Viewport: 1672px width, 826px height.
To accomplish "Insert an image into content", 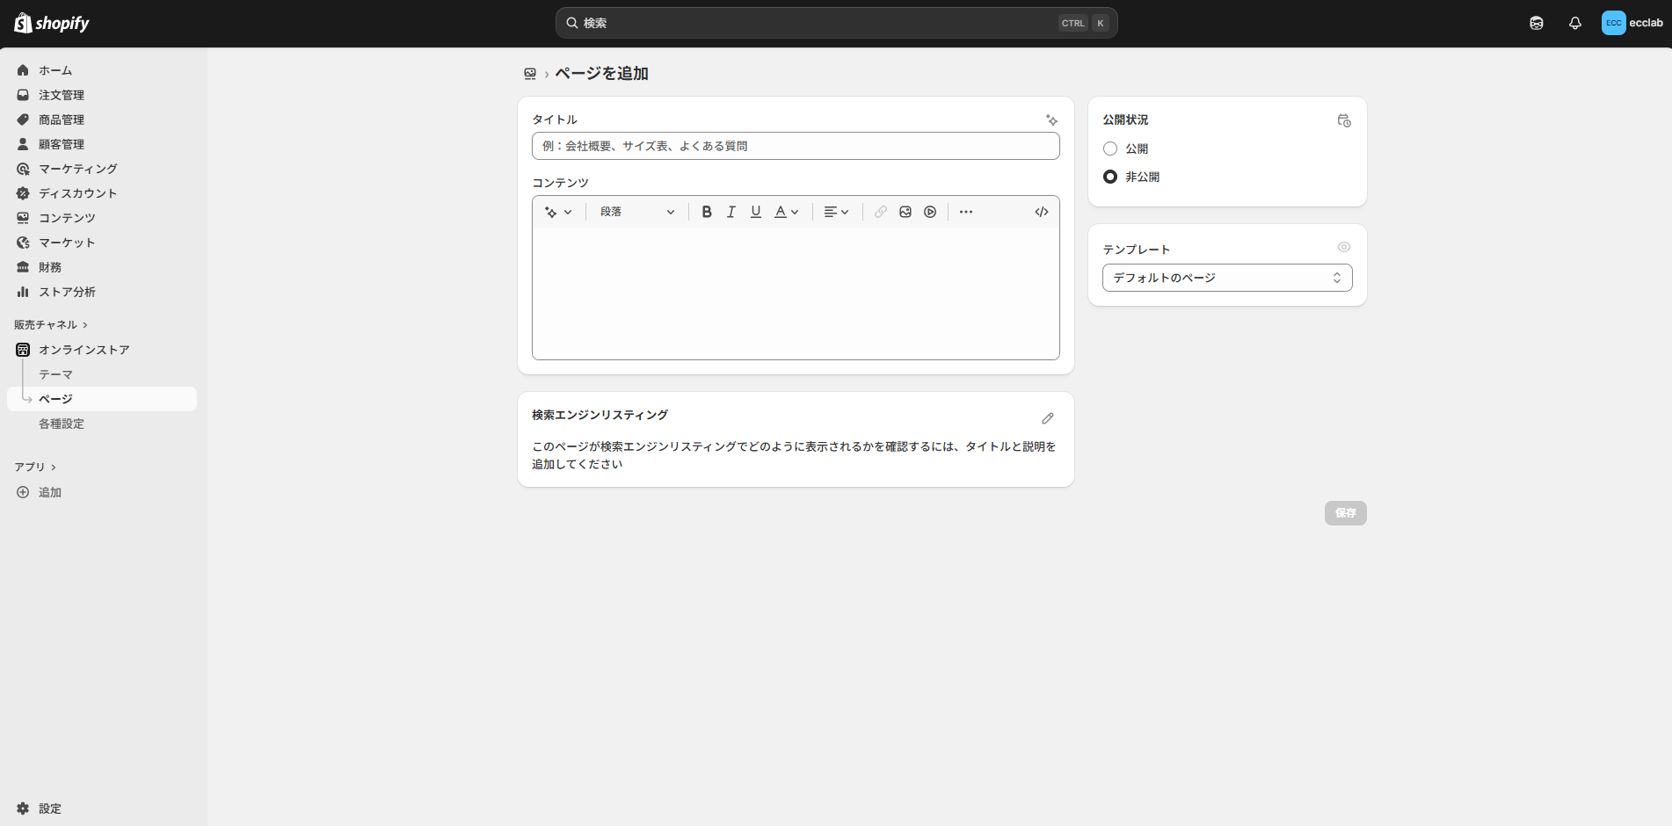I will pyautogui.click(x=905, y=212).
